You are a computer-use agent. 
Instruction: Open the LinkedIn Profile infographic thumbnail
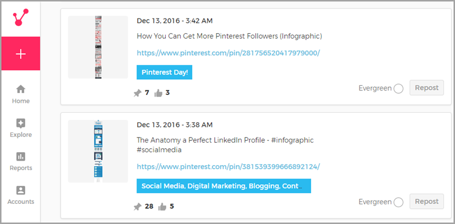(98, 151)
